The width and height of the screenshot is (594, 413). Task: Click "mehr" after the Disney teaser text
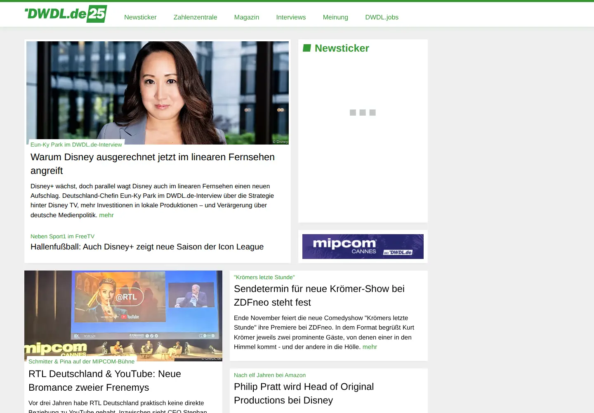(106, 215)
